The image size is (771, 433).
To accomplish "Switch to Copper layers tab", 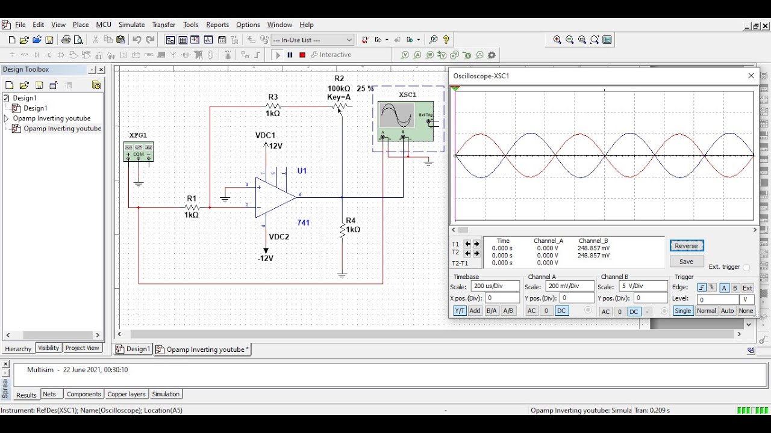I will (126, 395).
